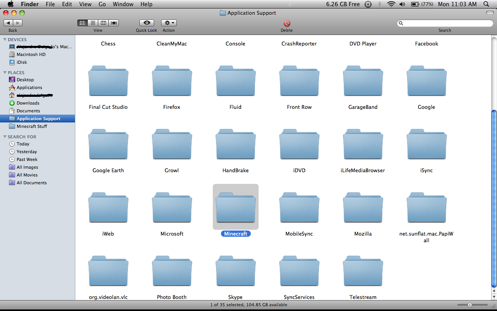Viewport: 497px width, 311px height.
Task: Collapse the PLACES sidebar section
Action: point(5,73)
